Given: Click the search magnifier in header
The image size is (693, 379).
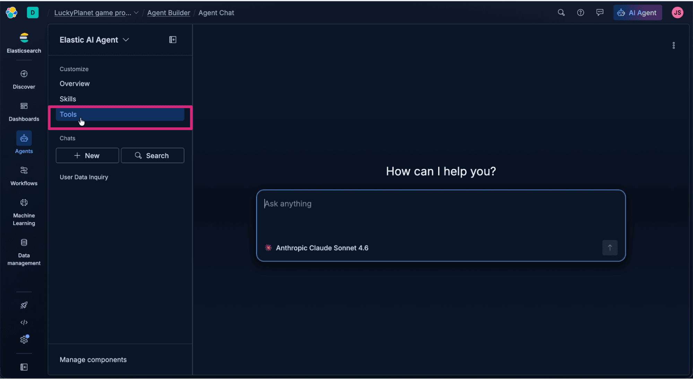Looking at the screenshot, I should [561, 12].
